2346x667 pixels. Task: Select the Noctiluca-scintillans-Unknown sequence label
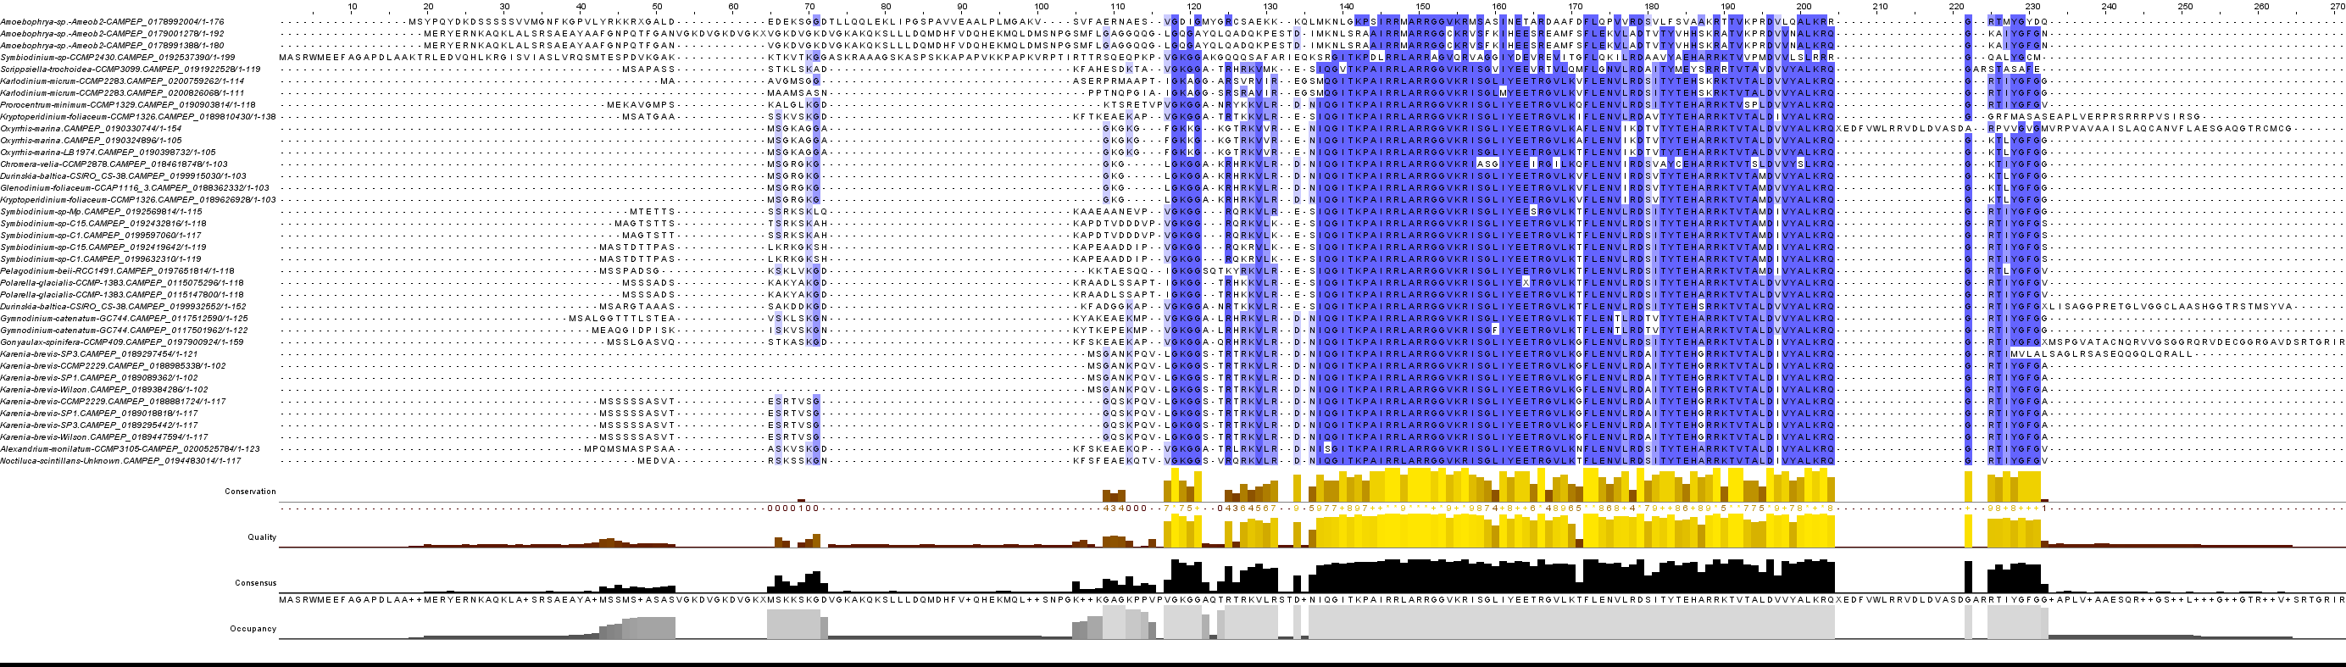121,460
